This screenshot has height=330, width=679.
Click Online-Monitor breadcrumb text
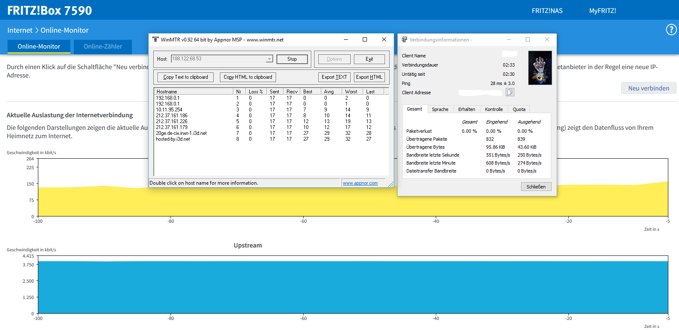point(65,30)
